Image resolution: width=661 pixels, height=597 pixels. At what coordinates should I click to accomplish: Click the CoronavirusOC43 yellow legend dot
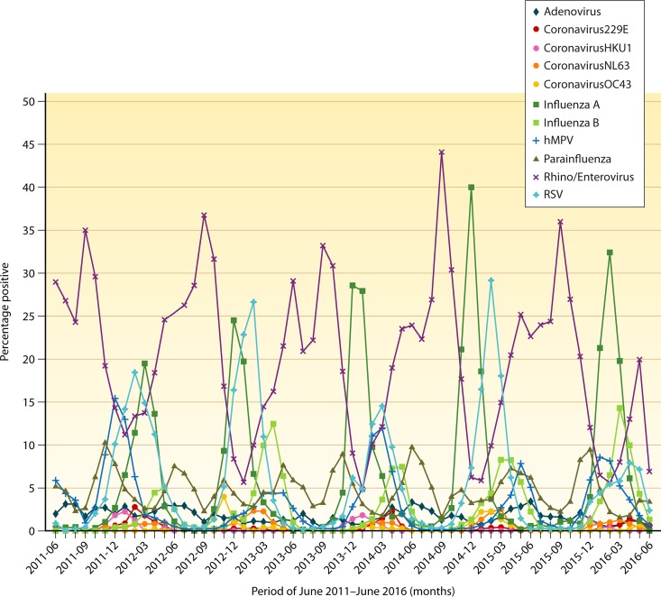click(536, 85)
